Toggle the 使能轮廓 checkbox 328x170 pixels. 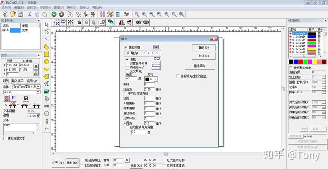(126, 47)
